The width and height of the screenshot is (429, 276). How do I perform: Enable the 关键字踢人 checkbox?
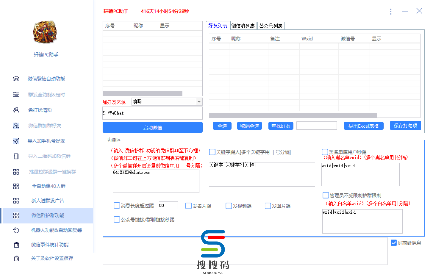coord(212,152)
